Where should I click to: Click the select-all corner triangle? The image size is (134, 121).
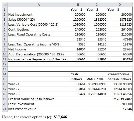(x=5, y=4)
